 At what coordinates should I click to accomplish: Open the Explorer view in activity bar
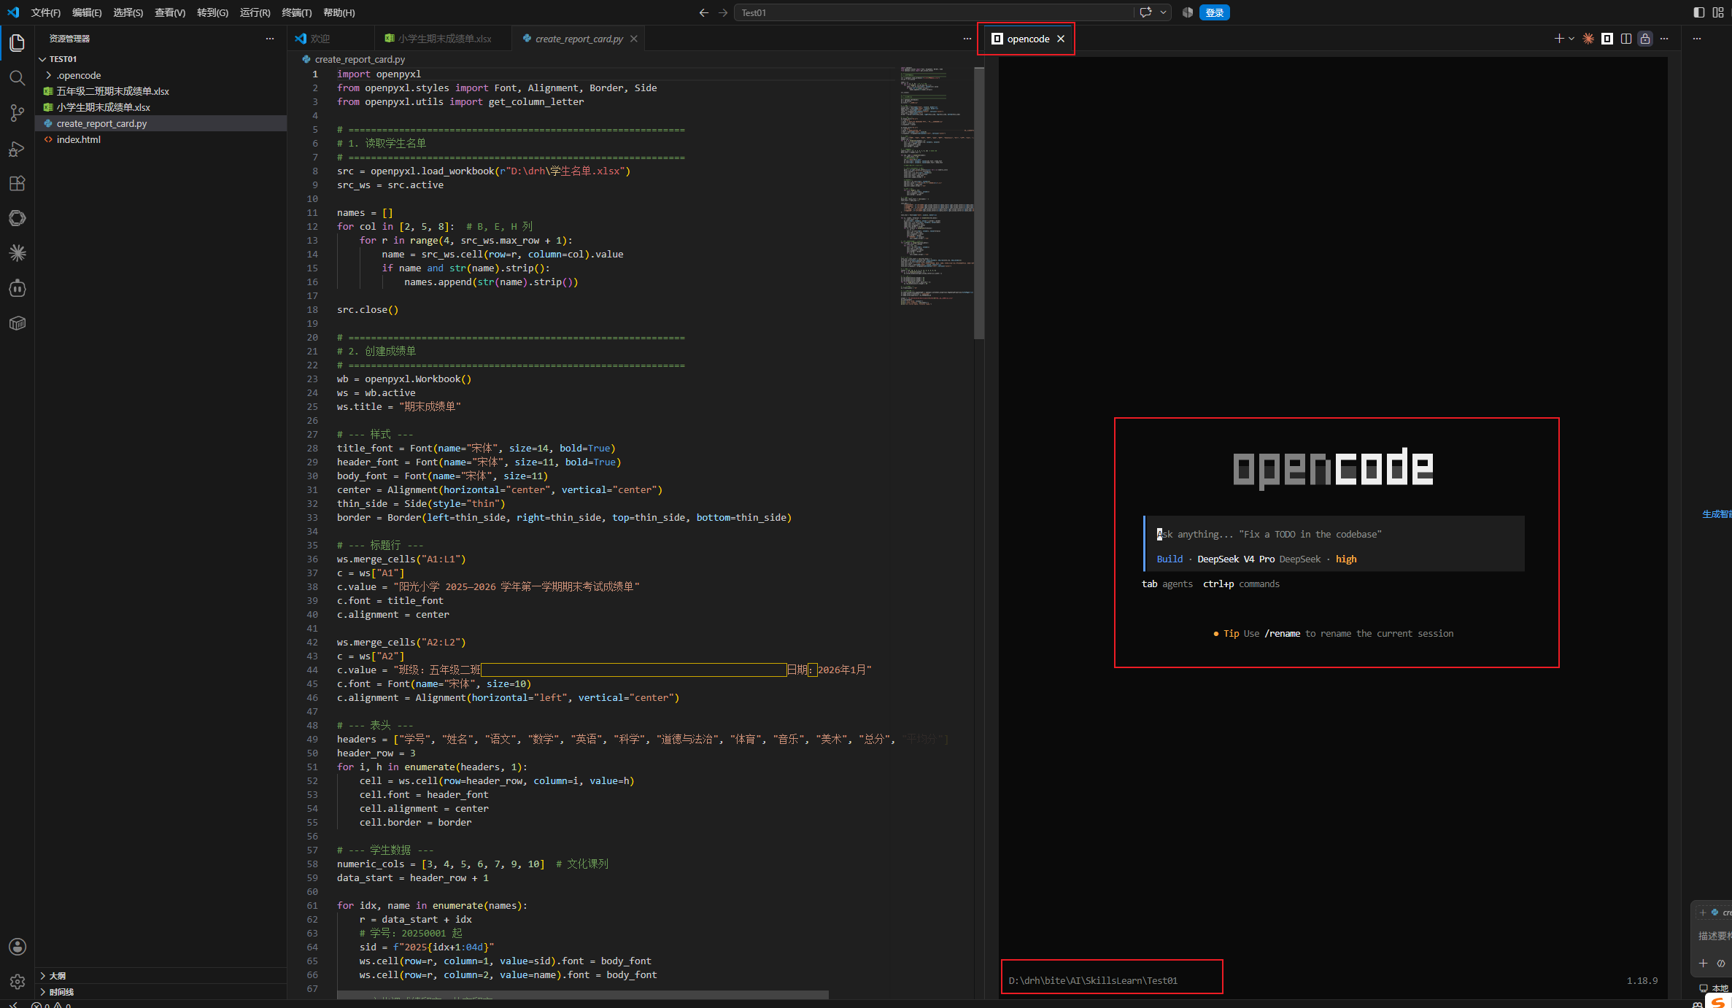click(17, 43)
